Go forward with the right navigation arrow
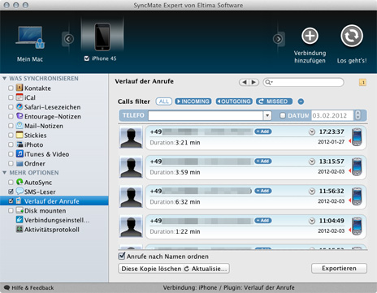Image resolution: width=377 pixels, height=293 pixels. (254, 82)
